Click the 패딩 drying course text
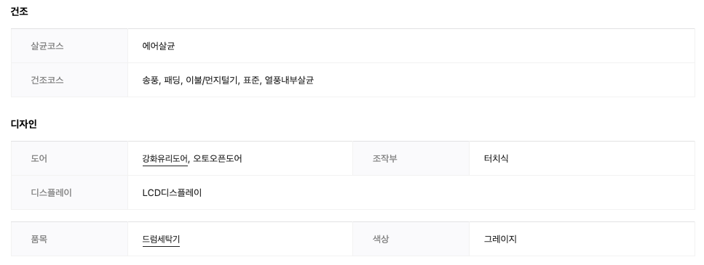 pos(172,80)
